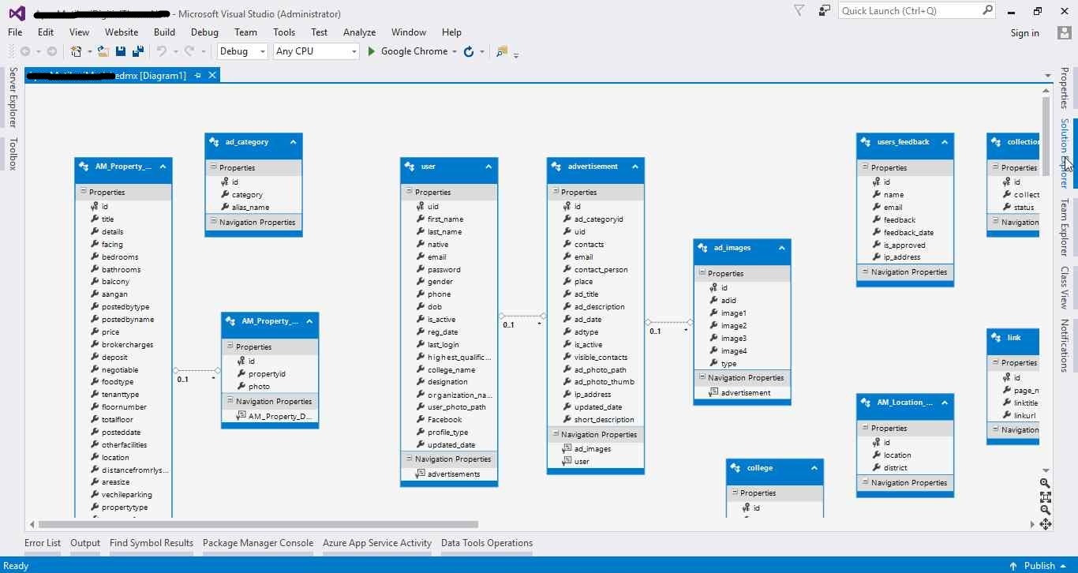Click the New Project toolbar icon
The width and height of the screenshot is (1078, 573).
pos(76,51)
